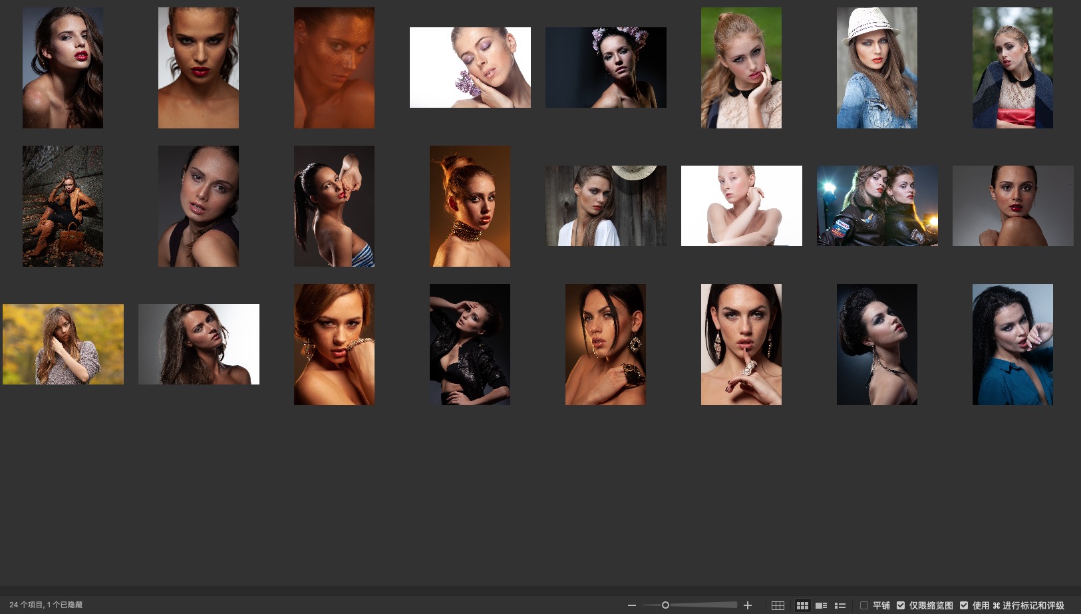Select woman posing in black leather jacket
This screenshot has height=614, width=1081.
click(470, 345)
